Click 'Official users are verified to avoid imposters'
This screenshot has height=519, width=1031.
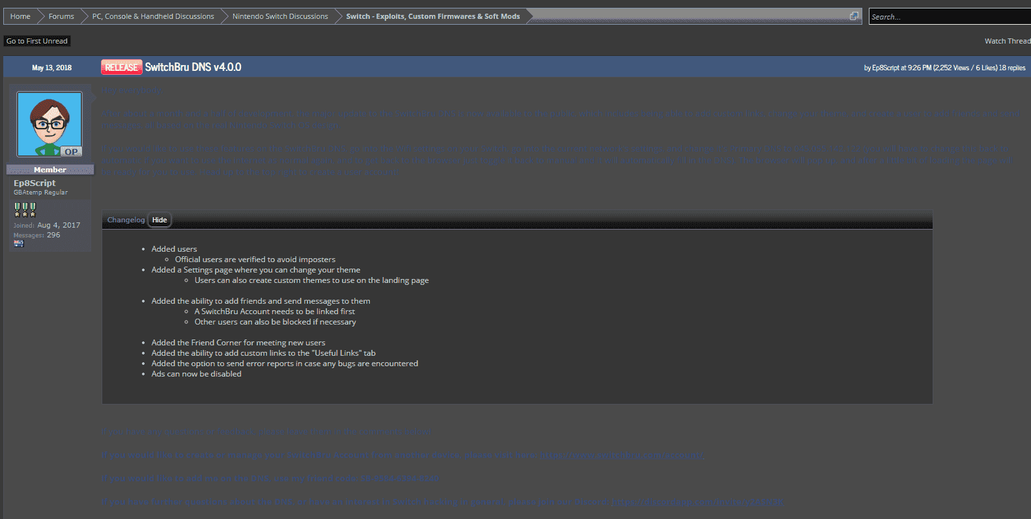point(255,259)
